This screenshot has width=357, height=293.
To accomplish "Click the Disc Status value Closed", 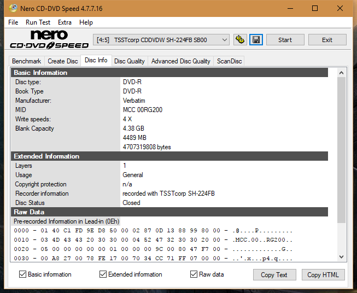I will click(x=131, y=203).
